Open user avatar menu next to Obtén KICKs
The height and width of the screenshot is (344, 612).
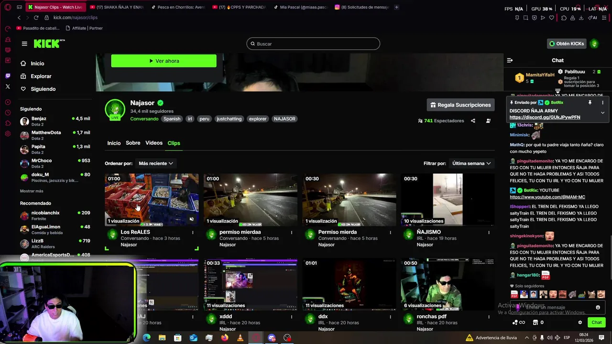click(594, 43)
